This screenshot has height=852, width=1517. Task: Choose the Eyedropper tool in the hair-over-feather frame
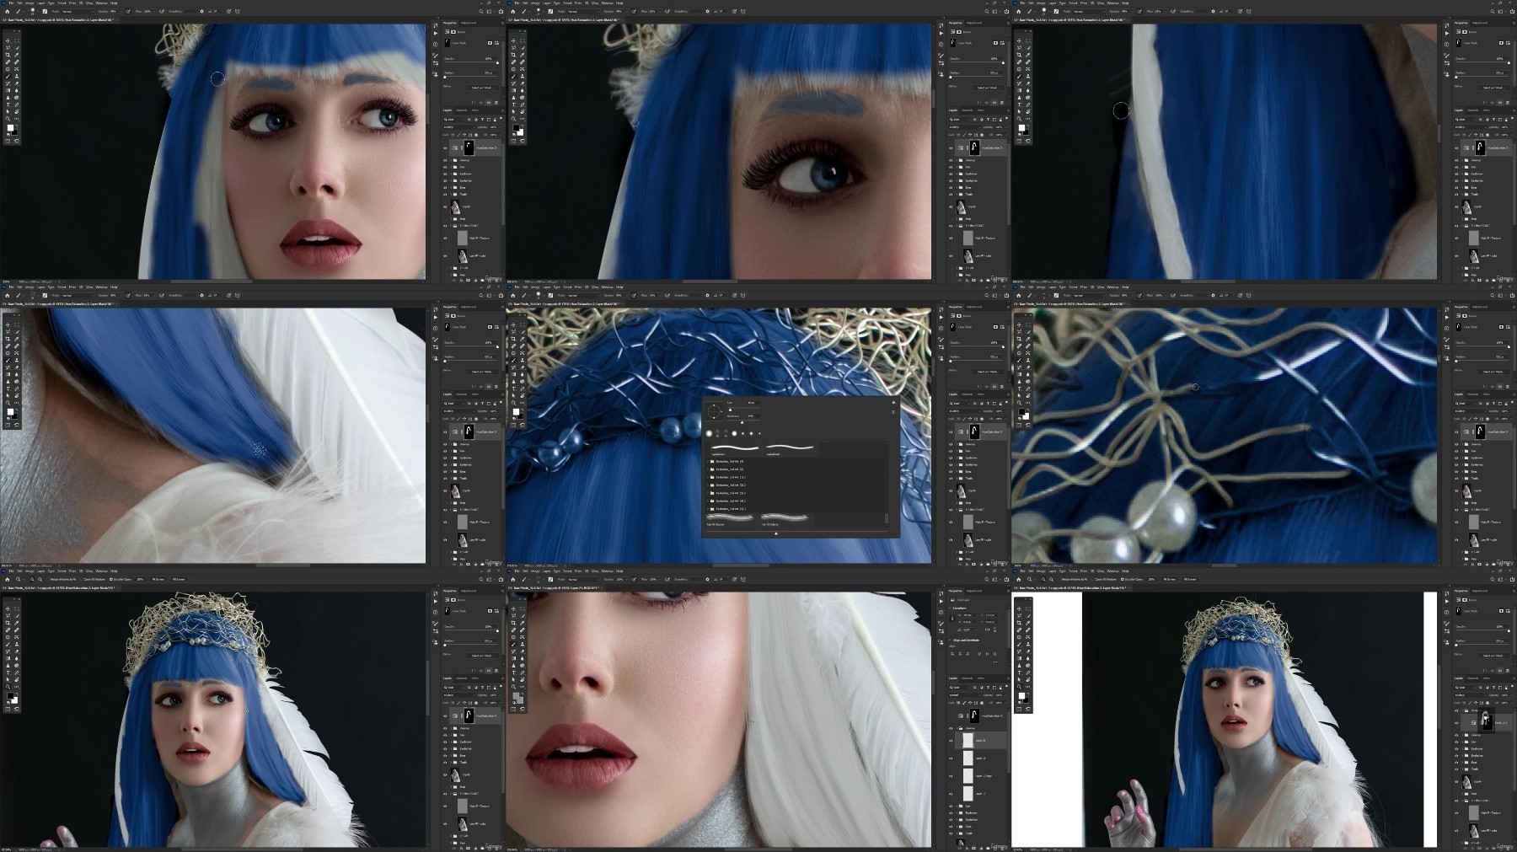[17, 339]
